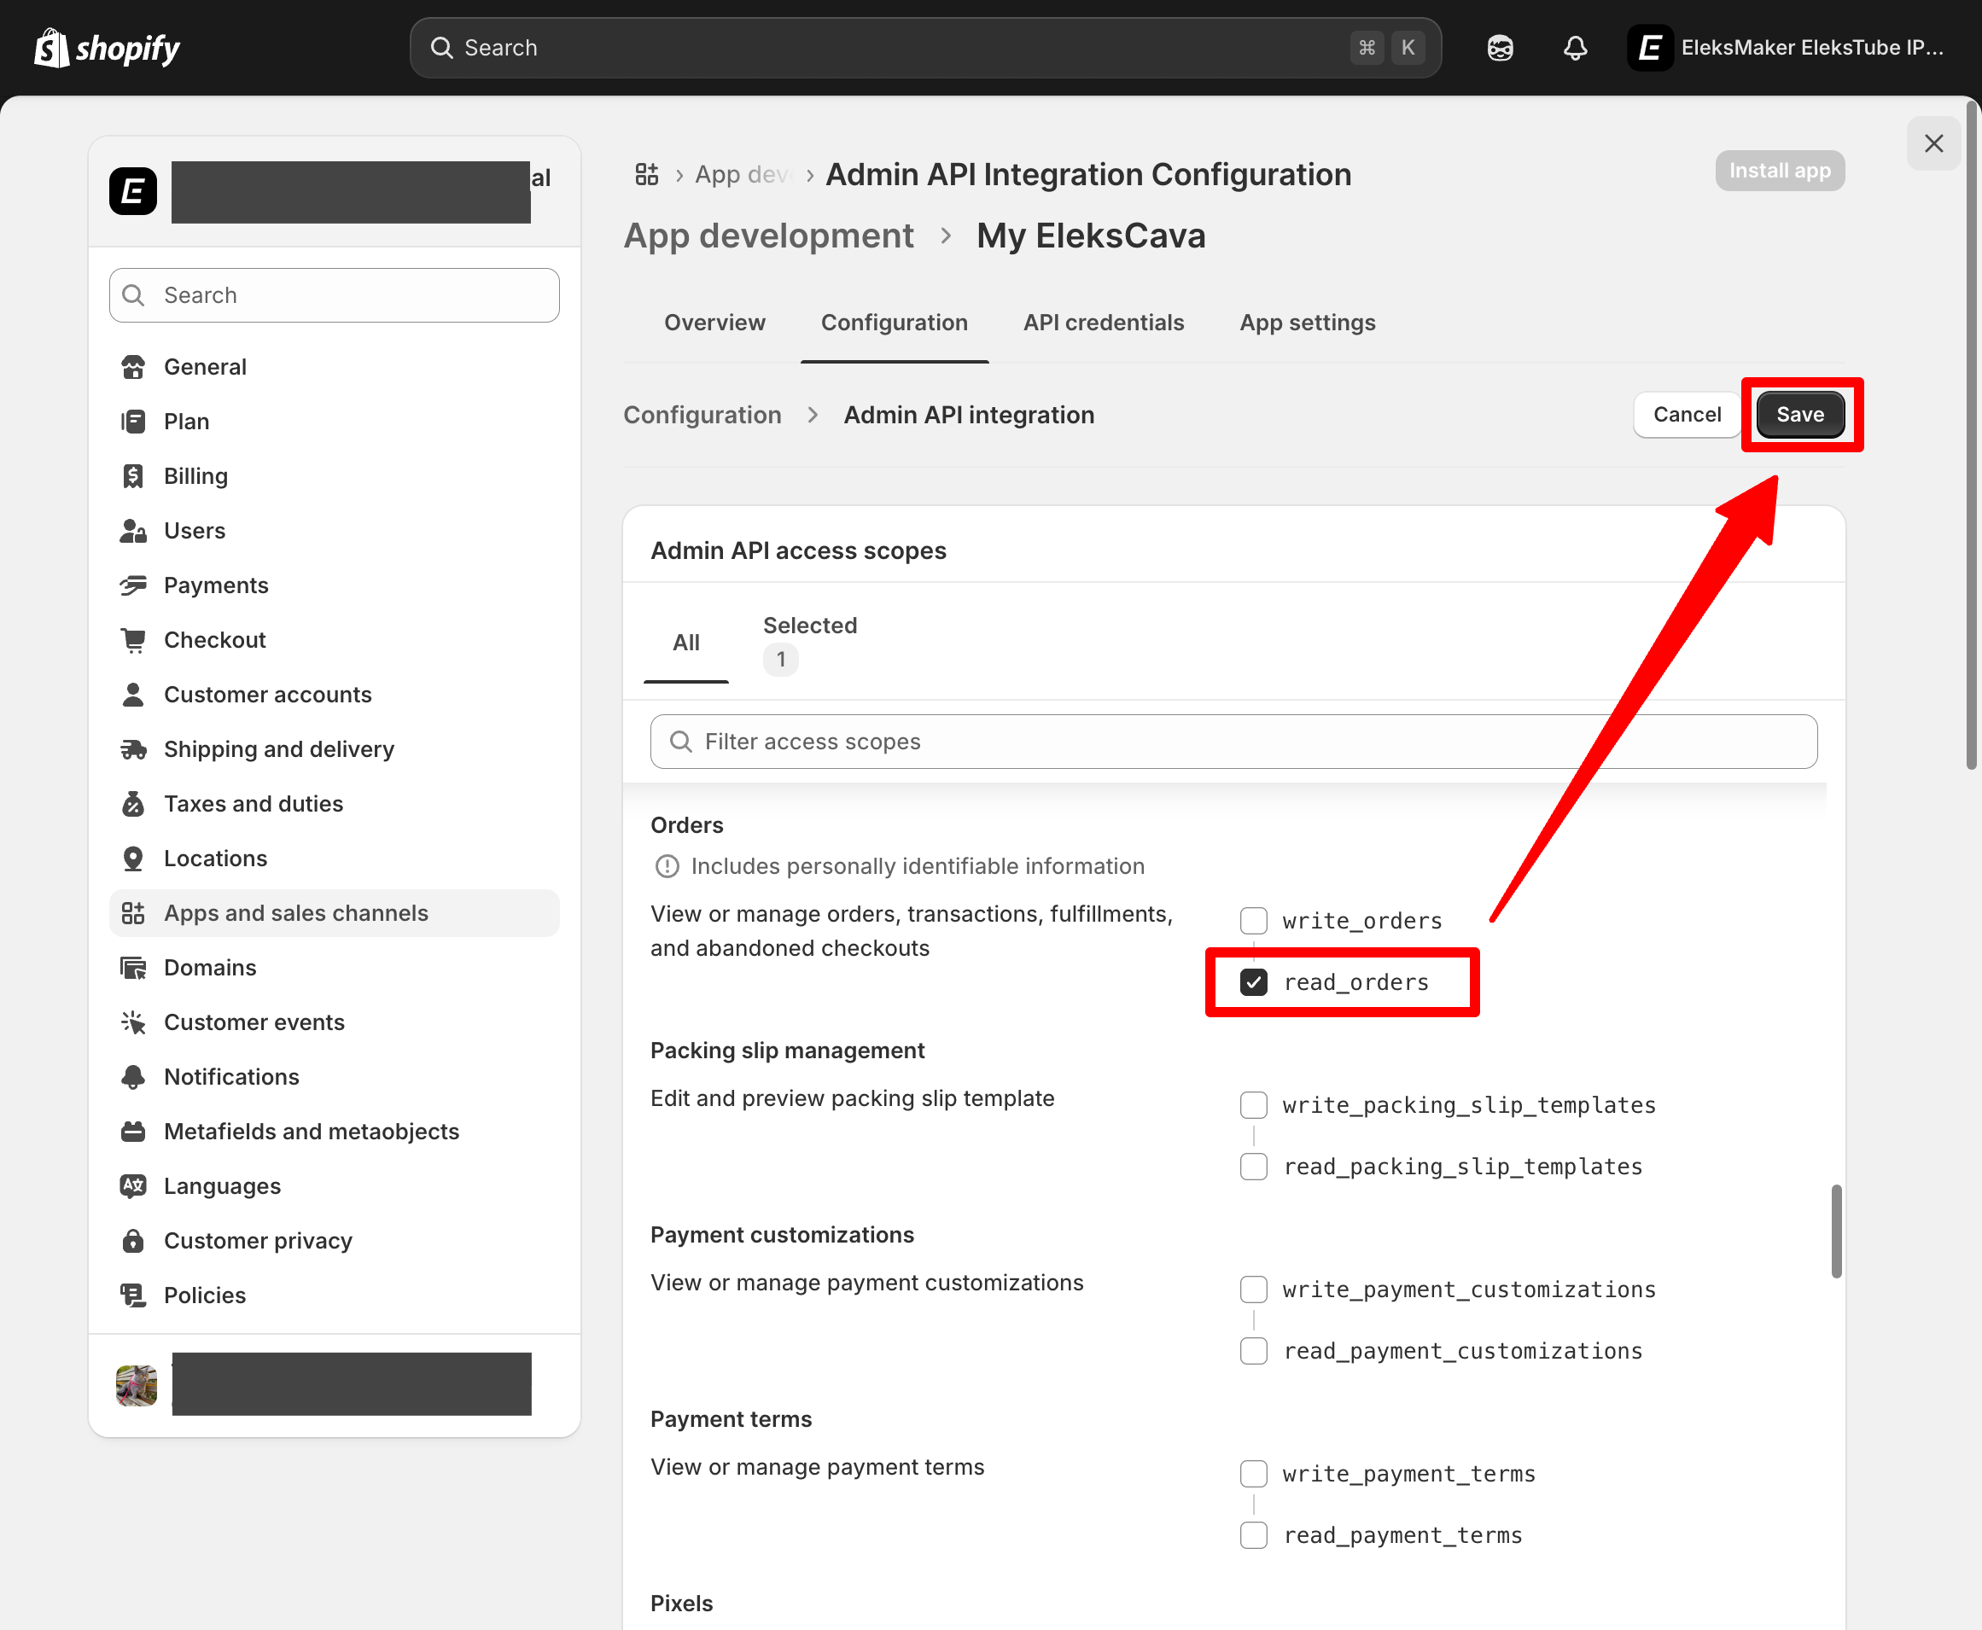Open Shipping and delivery via its truck icon
The height and width of the screenshot is (1630, 1982).
[133, 748]
